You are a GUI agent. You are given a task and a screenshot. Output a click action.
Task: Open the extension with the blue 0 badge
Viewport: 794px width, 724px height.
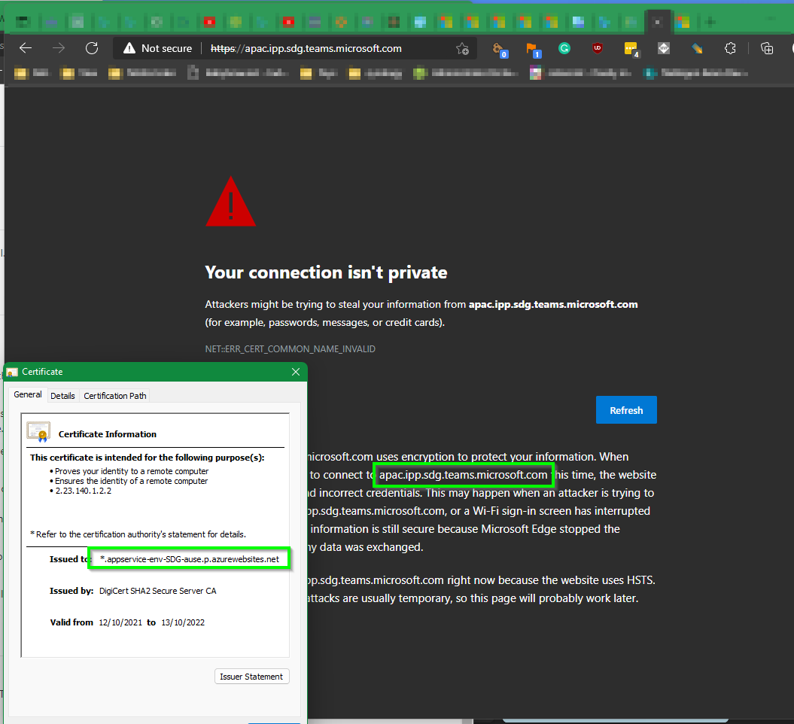pyautogui.click(x=500, y=49)
